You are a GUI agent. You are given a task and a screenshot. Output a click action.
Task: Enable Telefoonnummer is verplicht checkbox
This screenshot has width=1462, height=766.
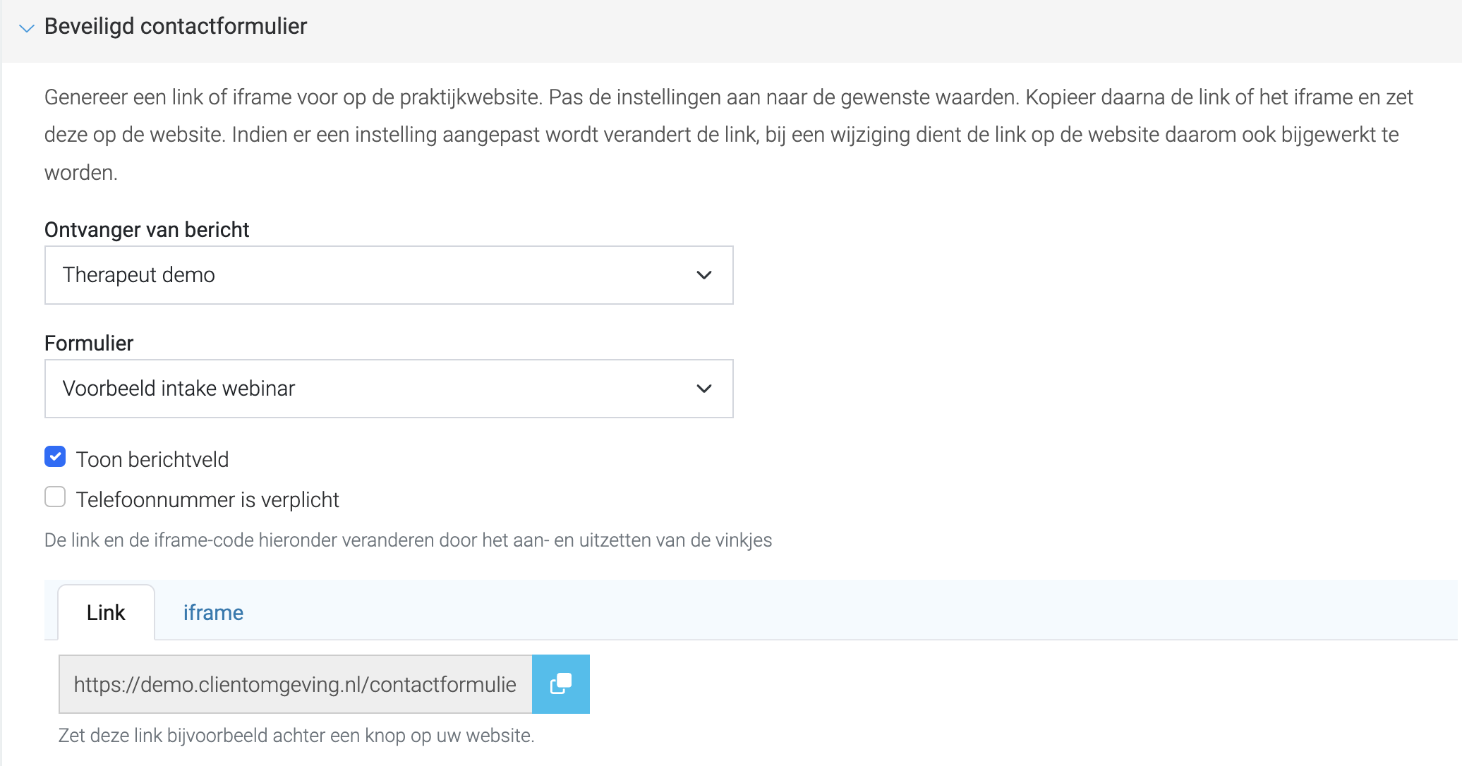pos(55,497)
